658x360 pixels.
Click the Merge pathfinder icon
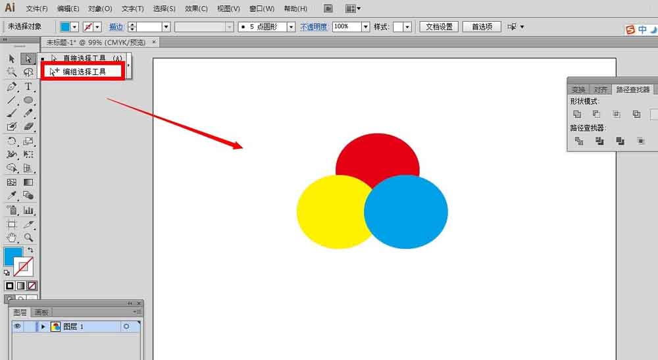[620, 141]
